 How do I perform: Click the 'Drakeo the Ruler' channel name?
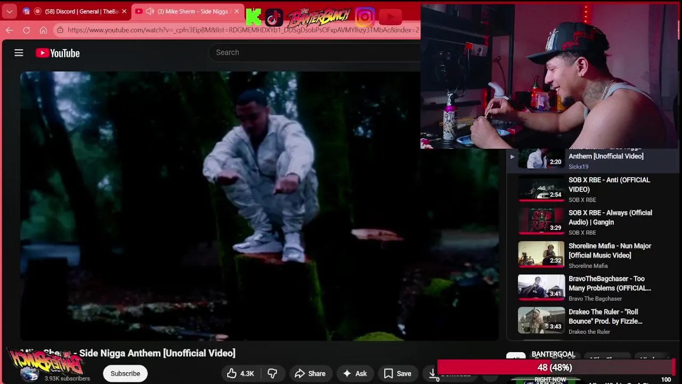(x=589, y=332)
